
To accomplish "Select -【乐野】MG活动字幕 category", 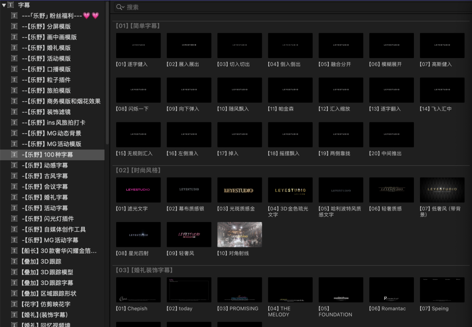I will 53,240.
